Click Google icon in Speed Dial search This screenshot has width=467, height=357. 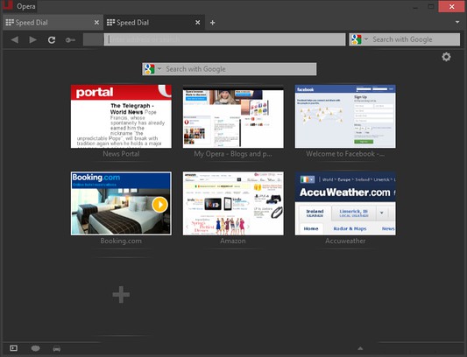click(x=149, y=69)
